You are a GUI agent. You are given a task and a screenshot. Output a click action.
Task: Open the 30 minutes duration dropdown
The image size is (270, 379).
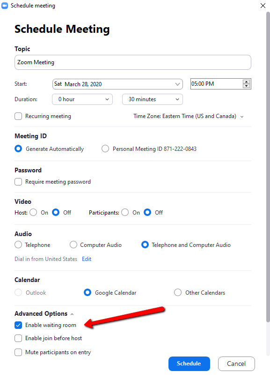(177, 99)
